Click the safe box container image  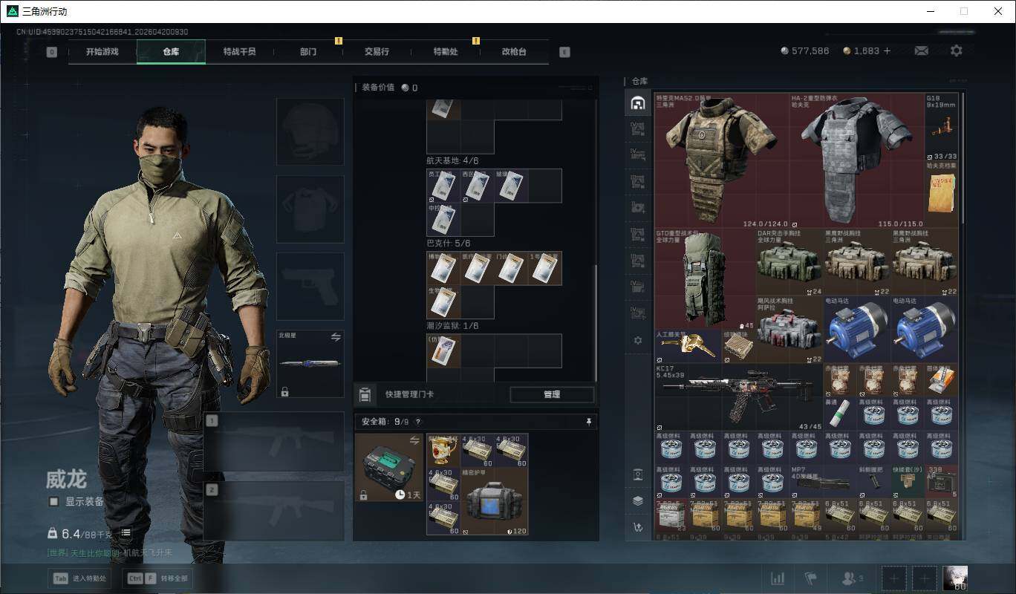click(x=389, y=467)
